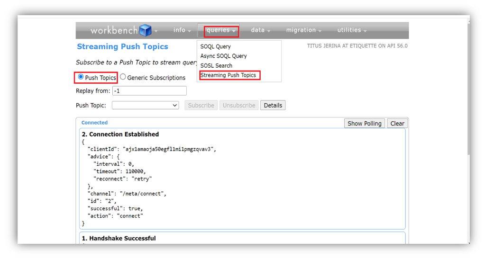The height and width of the screenshot is (259, 485).
Task: Open the info menu
Action: (x=182, y=30)
